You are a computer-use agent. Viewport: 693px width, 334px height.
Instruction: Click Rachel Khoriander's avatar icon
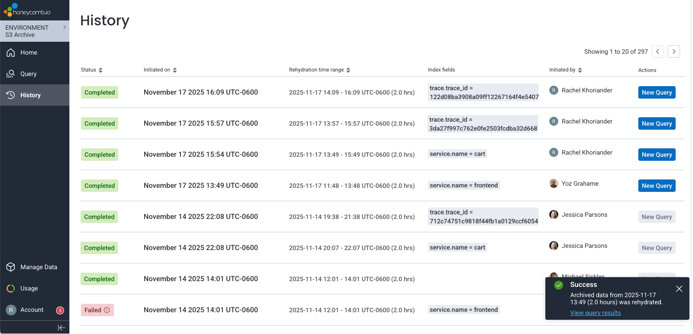pos(553,90)
